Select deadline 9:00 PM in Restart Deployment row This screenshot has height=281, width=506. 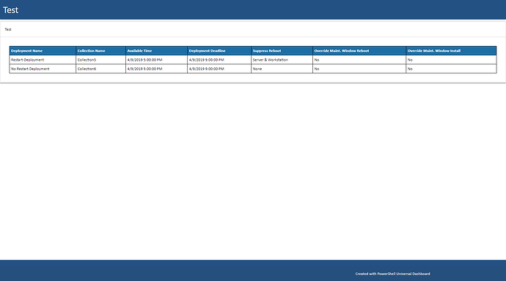point(219,60)
